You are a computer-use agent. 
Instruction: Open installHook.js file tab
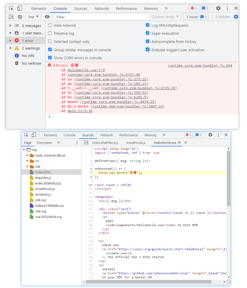(x=136, y=143)
